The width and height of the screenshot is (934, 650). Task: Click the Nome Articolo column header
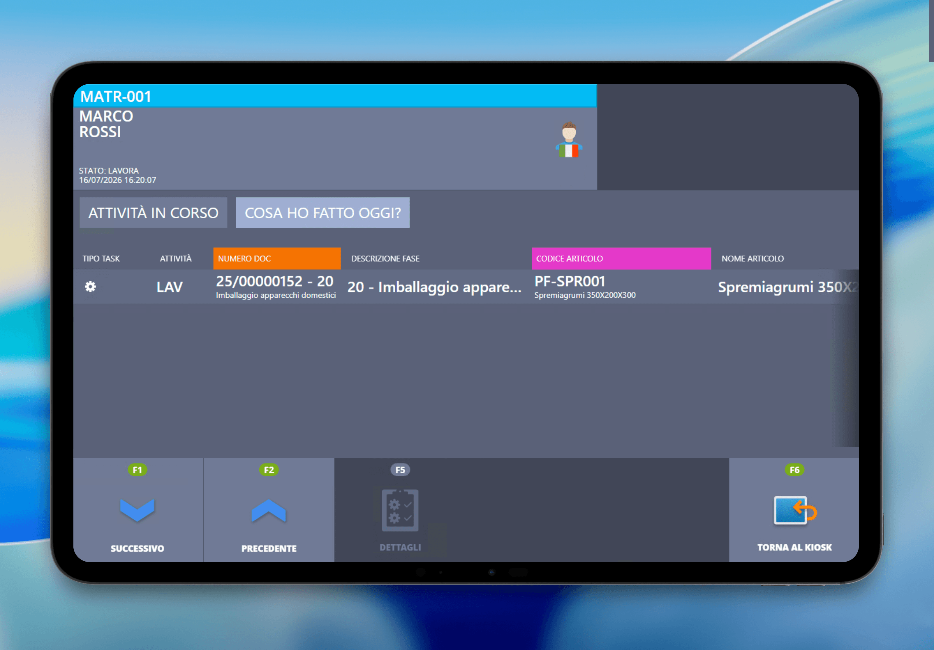753,258
